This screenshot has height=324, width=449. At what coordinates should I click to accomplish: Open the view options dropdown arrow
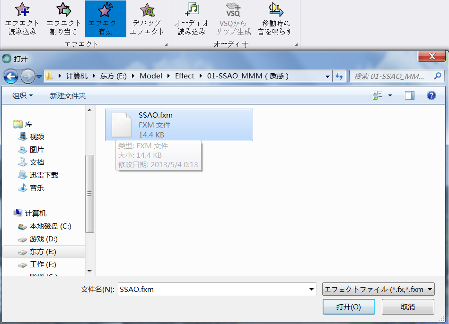coord(390,95)
